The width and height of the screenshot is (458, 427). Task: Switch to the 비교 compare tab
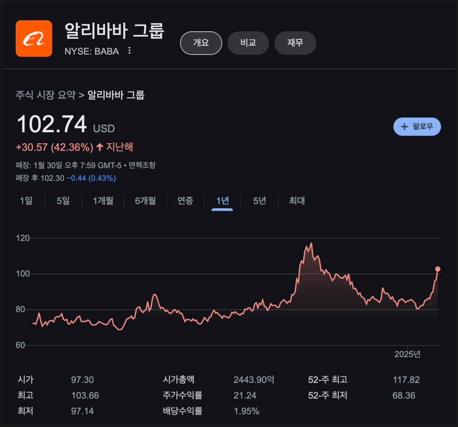coord(248,43)
